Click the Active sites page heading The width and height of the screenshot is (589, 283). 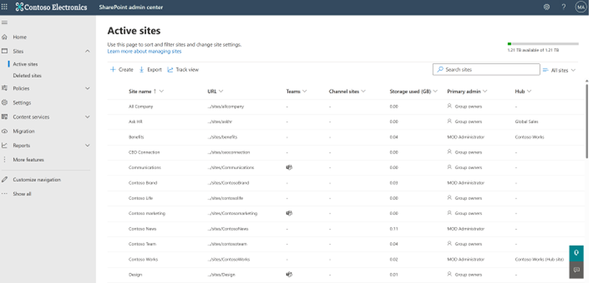(134, 31)
